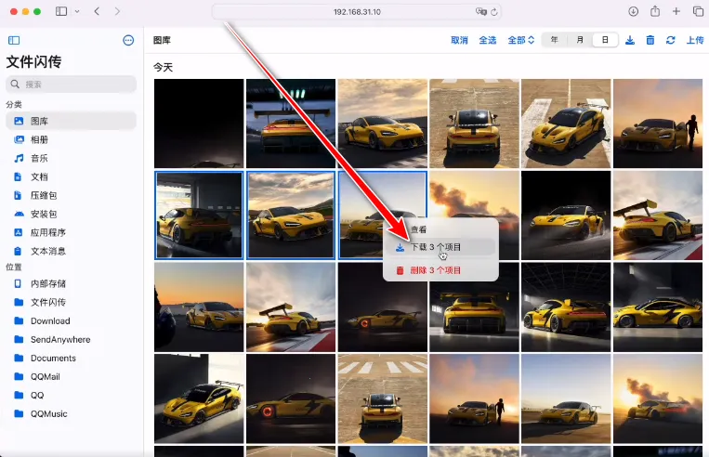
Task: Collapse the sidebar using the blue panel icon
Action: click(x=14, y=40)
